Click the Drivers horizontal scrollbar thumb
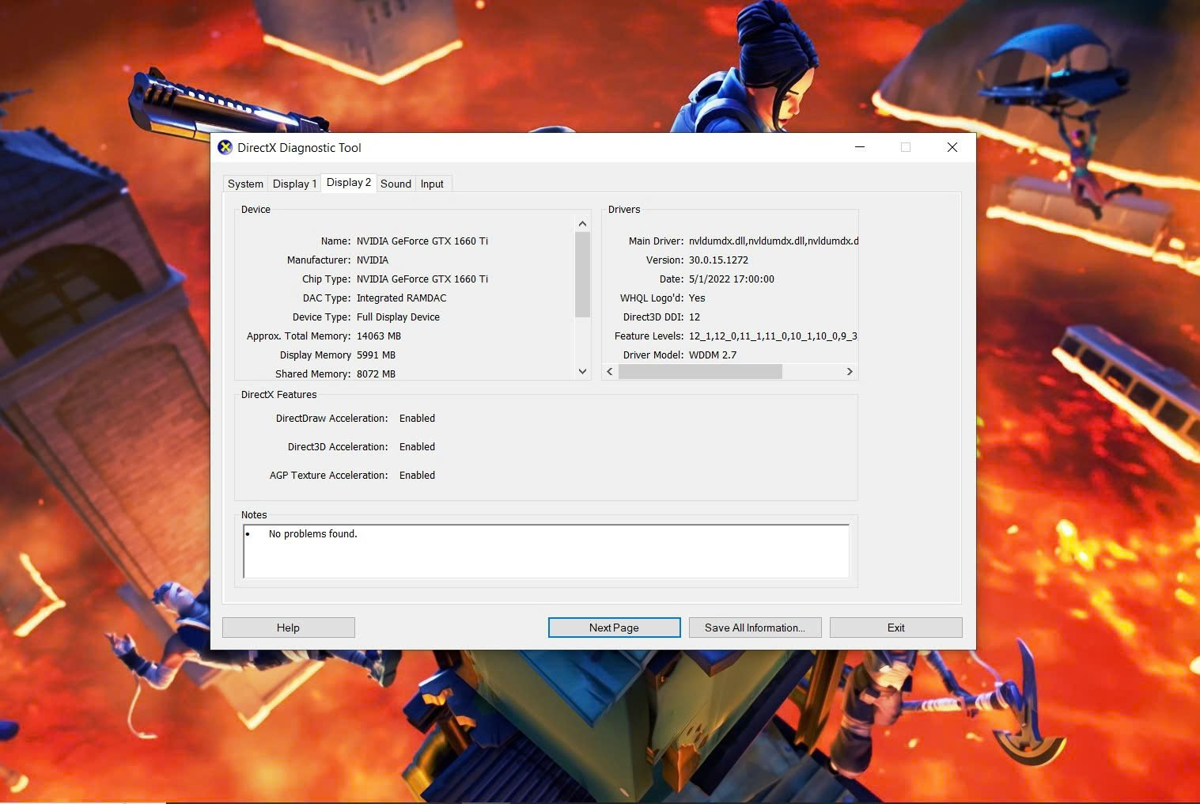The image size is (1200, 804). point(700,371)
